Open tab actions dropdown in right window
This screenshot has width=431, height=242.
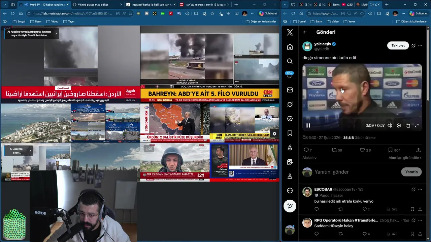(x=285, y=5)
